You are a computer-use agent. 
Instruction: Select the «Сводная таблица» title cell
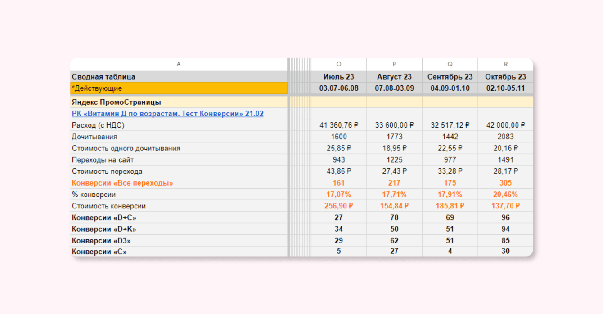(103, 77)
